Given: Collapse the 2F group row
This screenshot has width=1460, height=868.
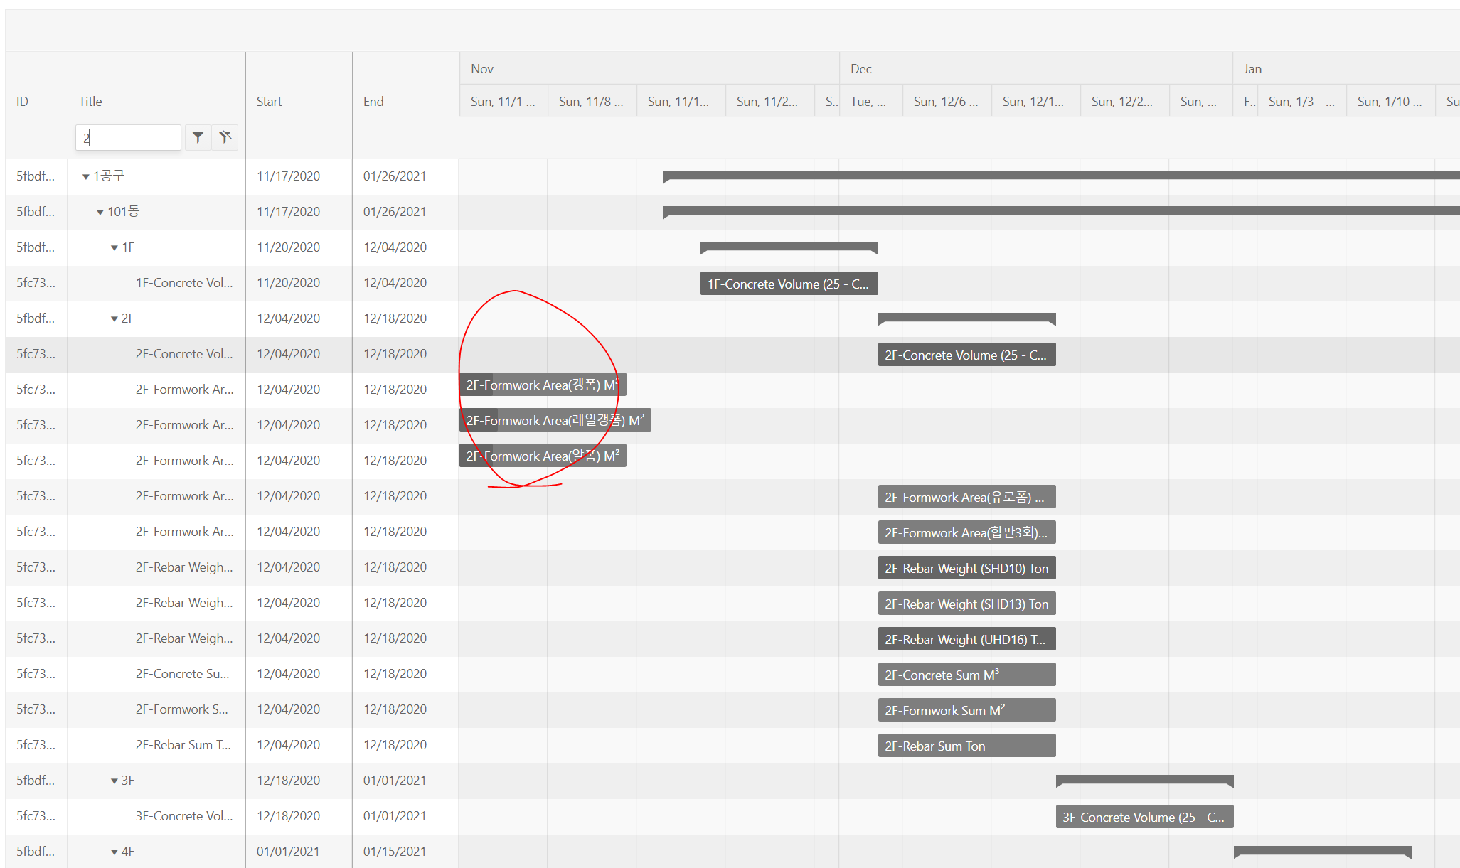Looking at the screenshot, I should pyautogui.click(x=114, y=318).
